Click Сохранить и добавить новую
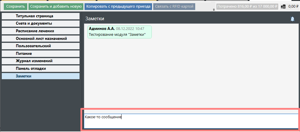The image size is (300, 132). [56, 6]
